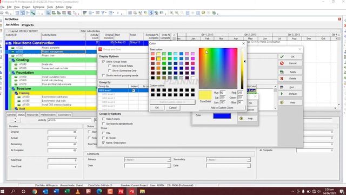The width and height of the screenshot is (346, 195).
Task: Select the WBS level 1 group row
Action: coord(123,90)
